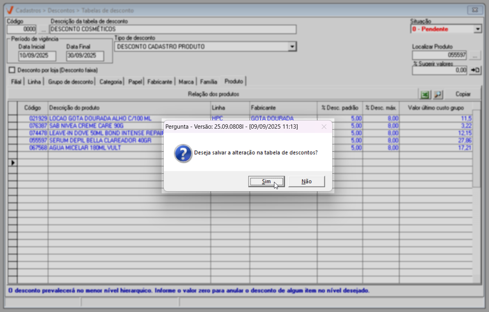Close the Pergunta dialog with X
The image size is (489, 312).
coord(324,127)
